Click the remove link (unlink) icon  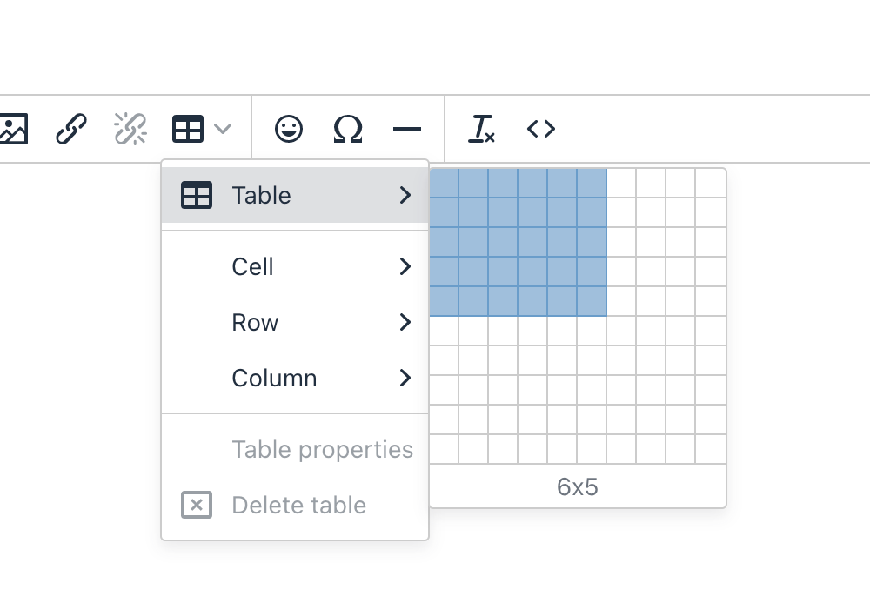tap(130, 130)
